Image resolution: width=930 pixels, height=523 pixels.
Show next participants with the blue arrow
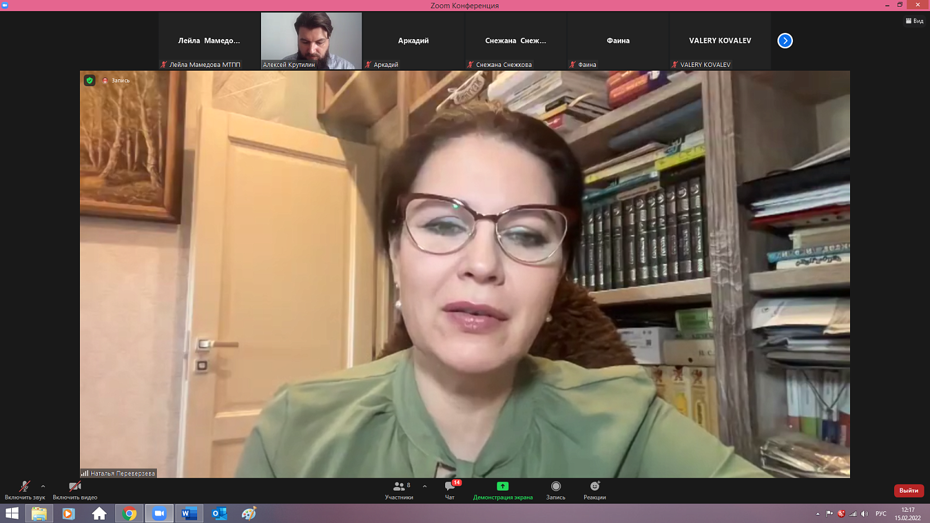click(x=785, y=41)
